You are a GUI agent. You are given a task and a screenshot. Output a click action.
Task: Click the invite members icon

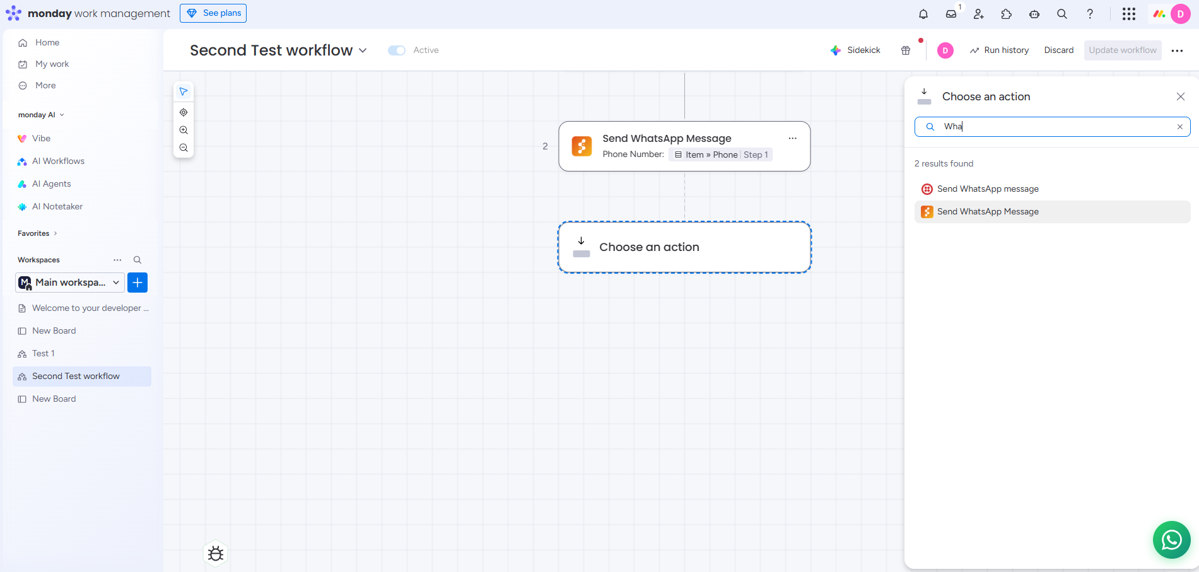click(979, 14)
